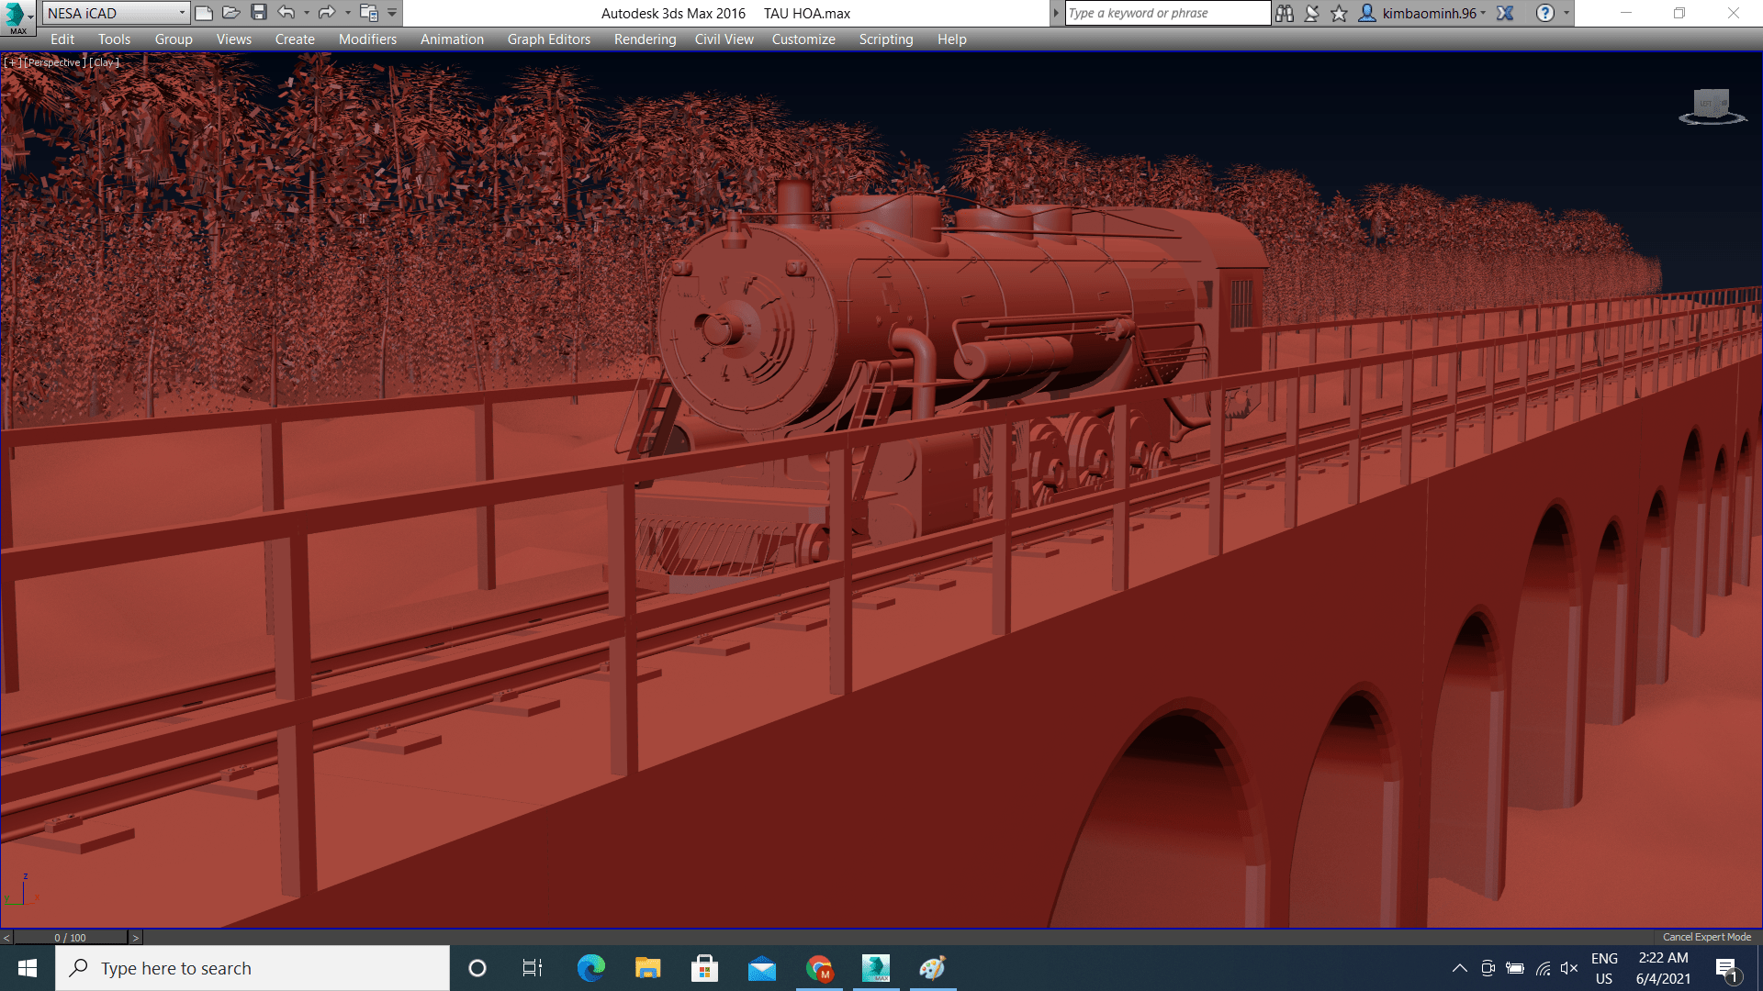Click the Undo arrow icon
The height and width of the screenshot is (991, 1763).
coord(286,13)
